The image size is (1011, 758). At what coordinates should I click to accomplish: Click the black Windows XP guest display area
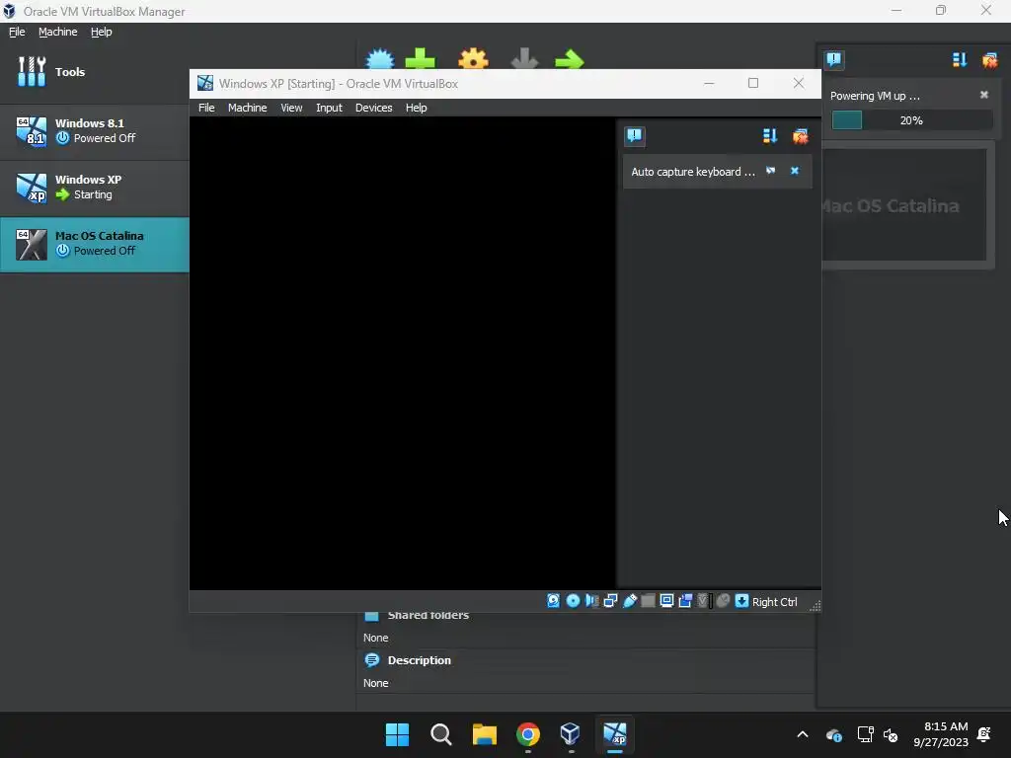click(402, 353)
